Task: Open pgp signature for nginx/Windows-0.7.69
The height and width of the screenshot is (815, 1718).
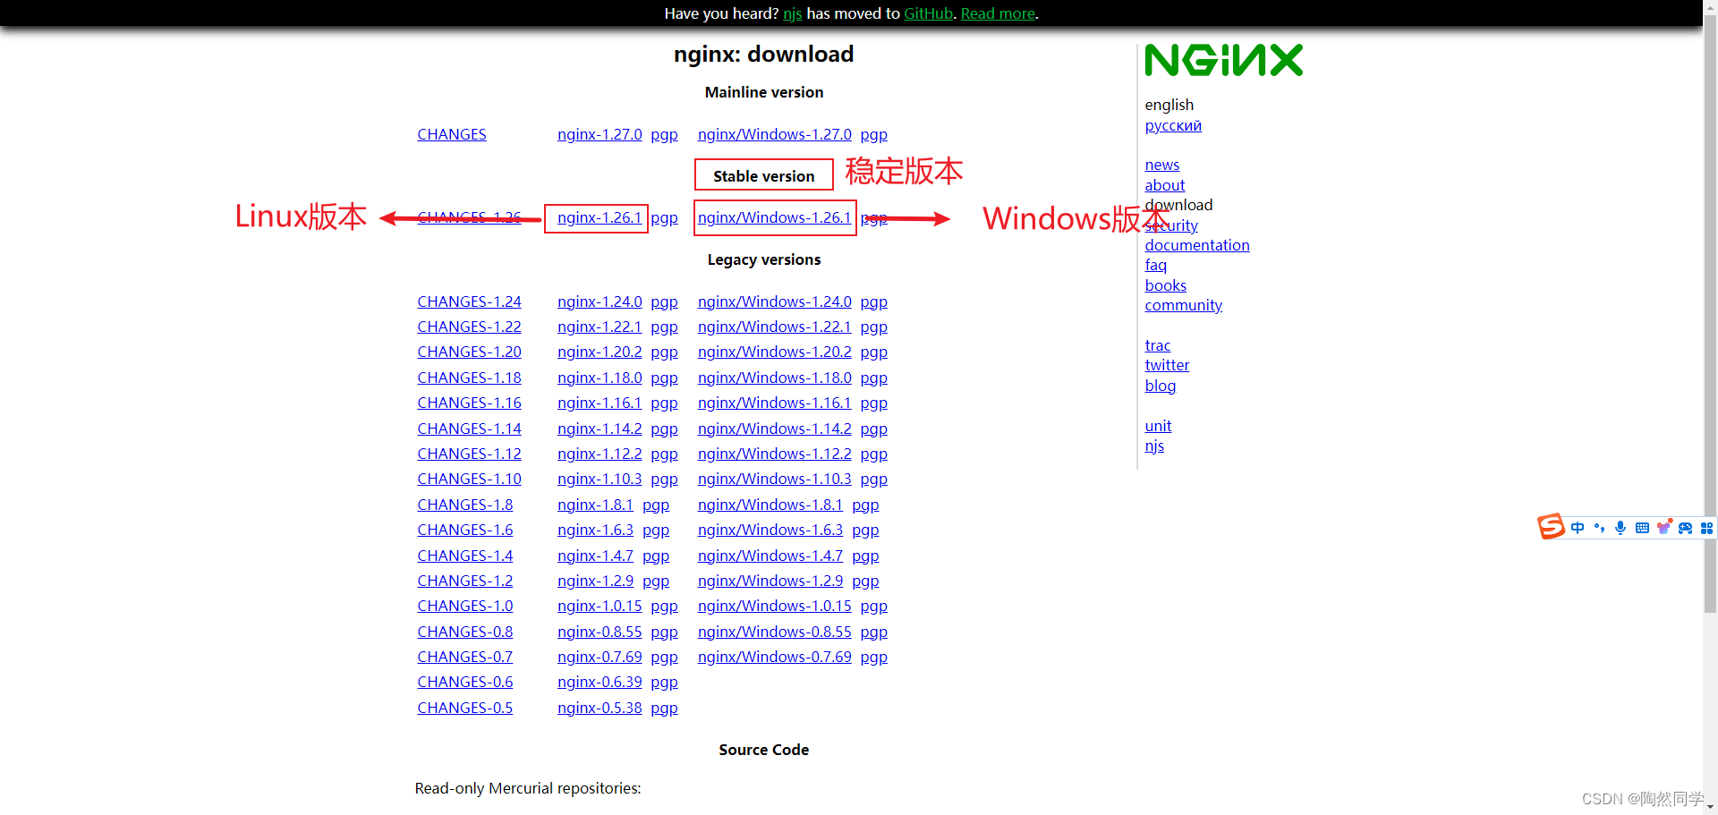Action: [x=873, y=657]
